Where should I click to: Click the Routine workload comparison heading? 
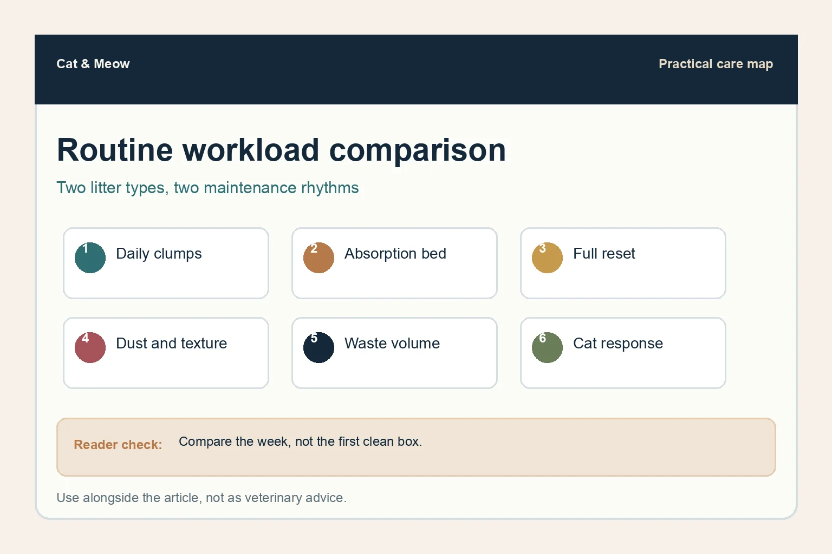click(x=282, y=150)
